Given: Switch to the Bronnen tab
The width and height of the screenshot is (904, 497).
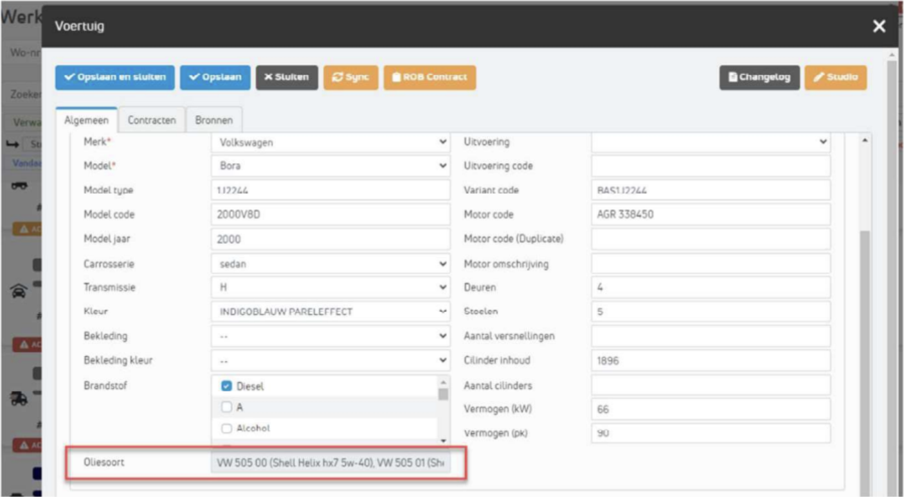Looking at the screenshot, I should [213, 120].
